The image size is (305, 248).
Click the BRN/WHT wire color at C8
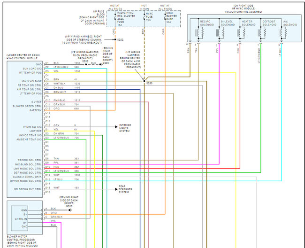click(60, 92)
